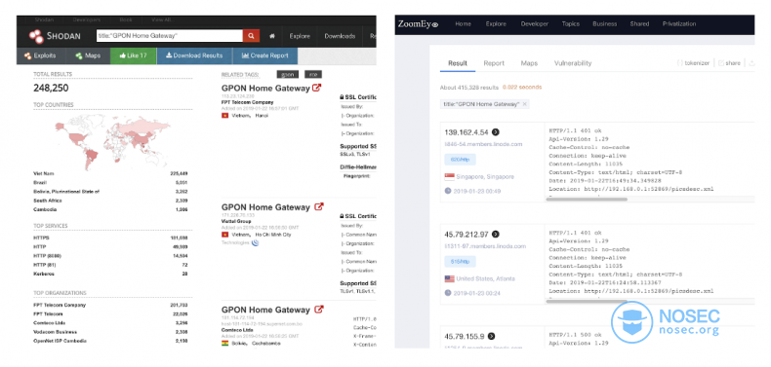Click the Like 17 button
Viewport: 771px width, 367px height.
click(x=134, y=55)
